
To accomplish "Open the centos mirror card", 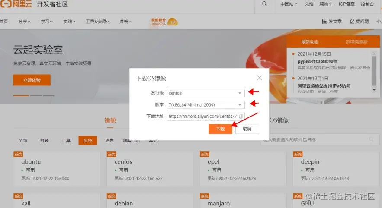I will (150, 169).
